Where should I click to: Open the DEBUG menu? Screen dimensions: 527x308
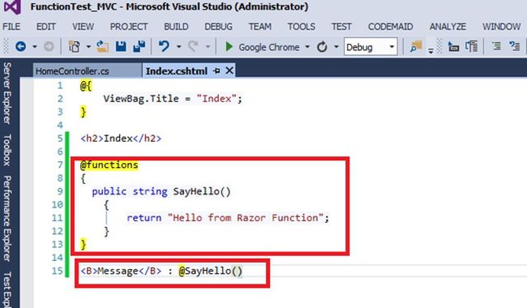pos(218,27)
